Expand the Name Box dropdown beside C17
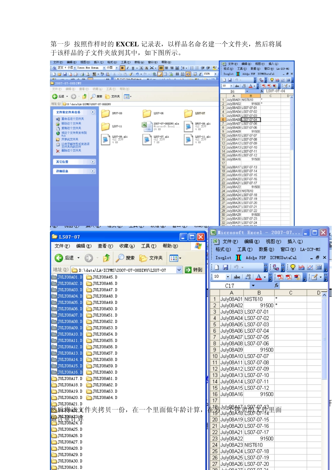This screenshot has height=470, width=332. point(253,286)
